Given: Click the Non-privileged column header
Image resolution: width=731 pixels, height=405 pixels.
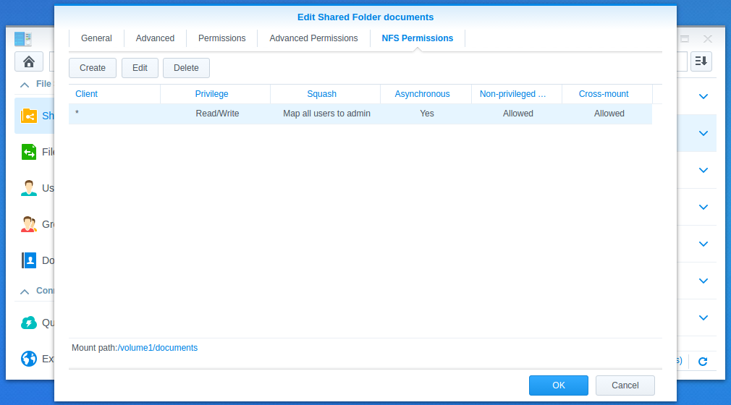Looking at the screenshot, I should pyautogui.click(x=517, y=94).
